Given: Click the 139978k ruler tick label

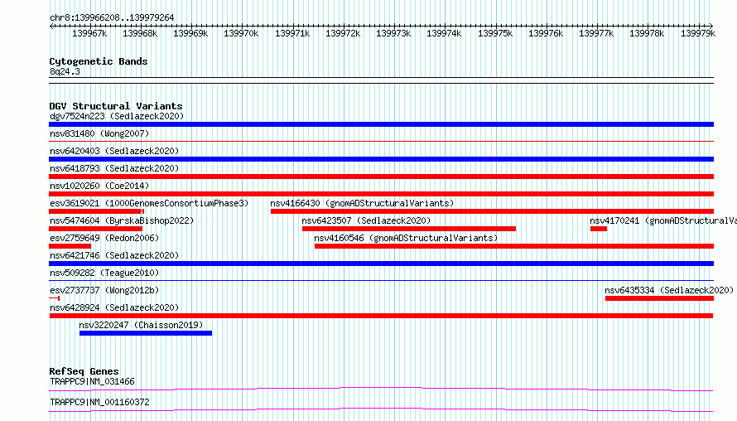Looking at the screenshot, I should (x=647, y=34).
